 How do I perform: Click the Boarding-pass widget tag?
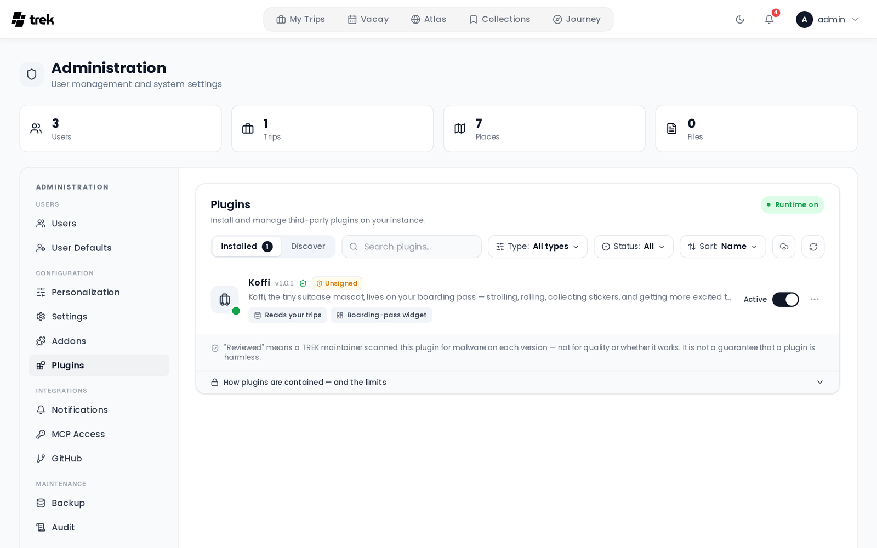coord(381,315)
